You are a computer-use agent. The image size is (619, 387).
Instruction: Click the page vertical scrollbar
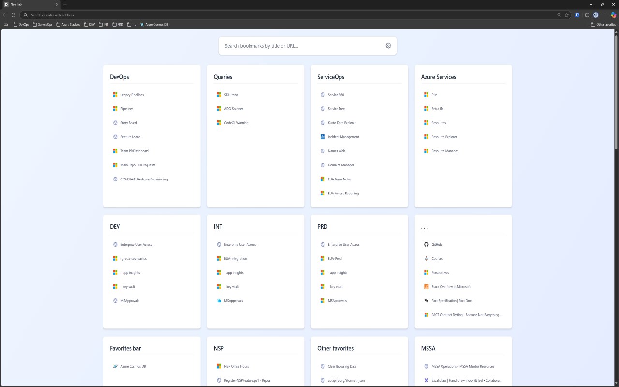(616, 92)
